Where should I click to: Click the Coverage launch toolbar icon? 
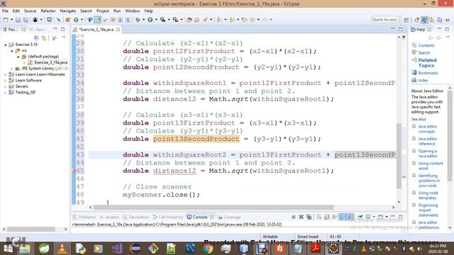click(x=162, y=20)
